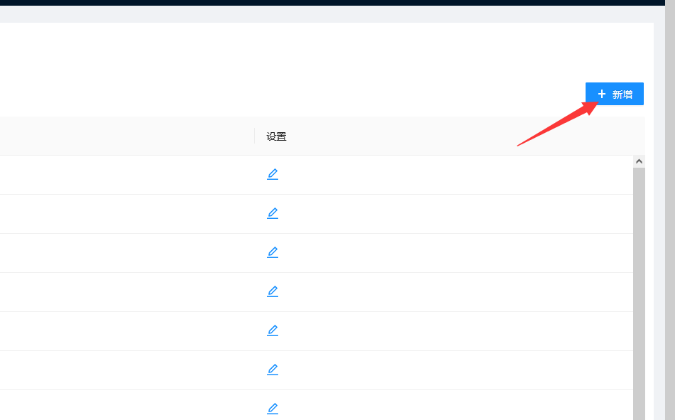Image resolution: width=675 pixels, height=420 pixels.
Task: Open edit pencil in second row
Action: click(x=273, y=213)
